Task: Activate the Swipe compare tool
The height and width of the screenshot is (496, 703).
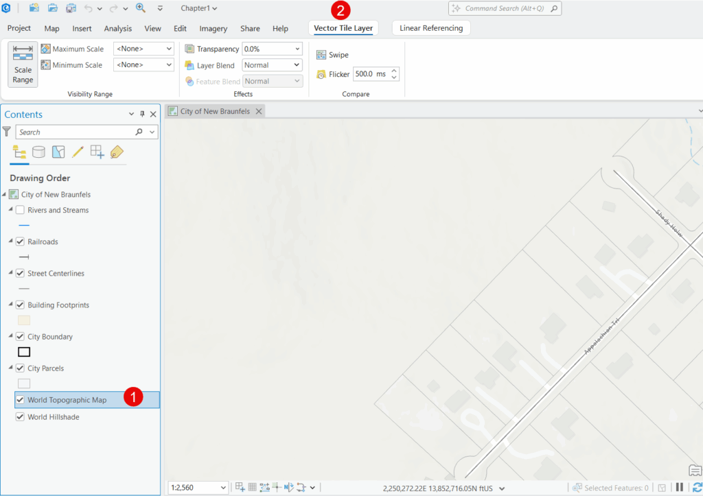Action: [332, 55]
